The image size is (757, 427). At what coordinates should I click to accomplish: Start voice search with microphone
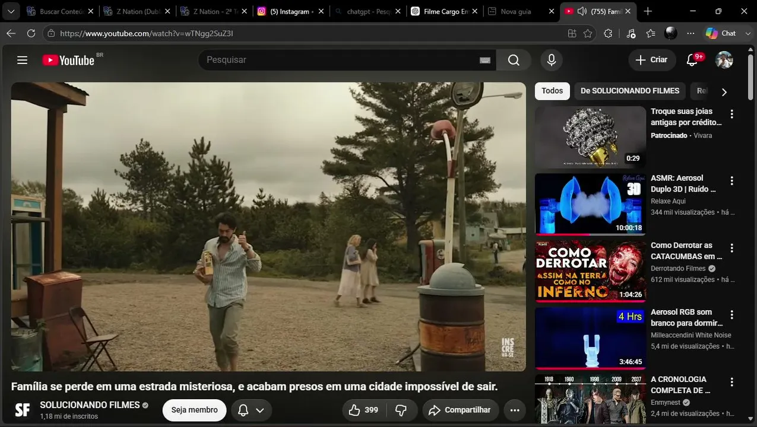pyautogui.click(x=552, y=60)
